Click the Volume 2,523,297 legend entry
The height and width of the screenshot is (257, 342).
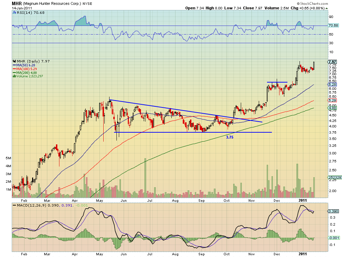coord(30,76)
